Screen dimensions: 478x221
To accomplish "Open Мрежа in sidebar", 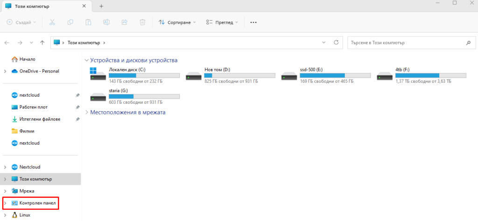I will point(23,191).
